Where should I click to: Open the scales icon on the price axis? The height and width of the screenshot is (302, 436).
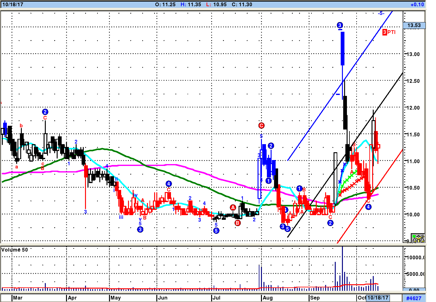coord(418,238)
